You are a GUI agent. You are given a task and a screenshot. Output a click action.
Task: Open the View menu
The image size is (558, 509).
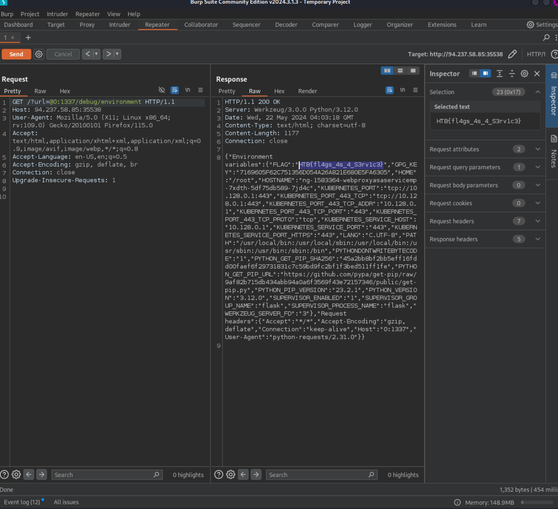[x=114, y=14]
